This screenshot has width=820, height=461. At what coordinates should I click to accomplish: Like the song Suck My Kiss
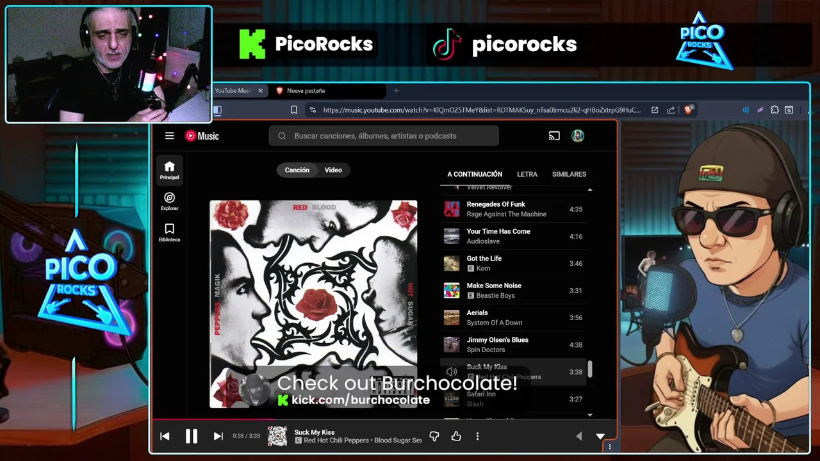pos(456,436)
